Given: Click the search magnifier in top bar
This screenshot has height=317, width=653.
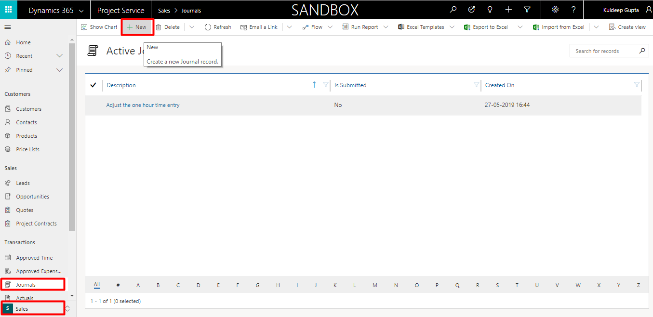Looking at the screenshot, I should tap(453, 10).
